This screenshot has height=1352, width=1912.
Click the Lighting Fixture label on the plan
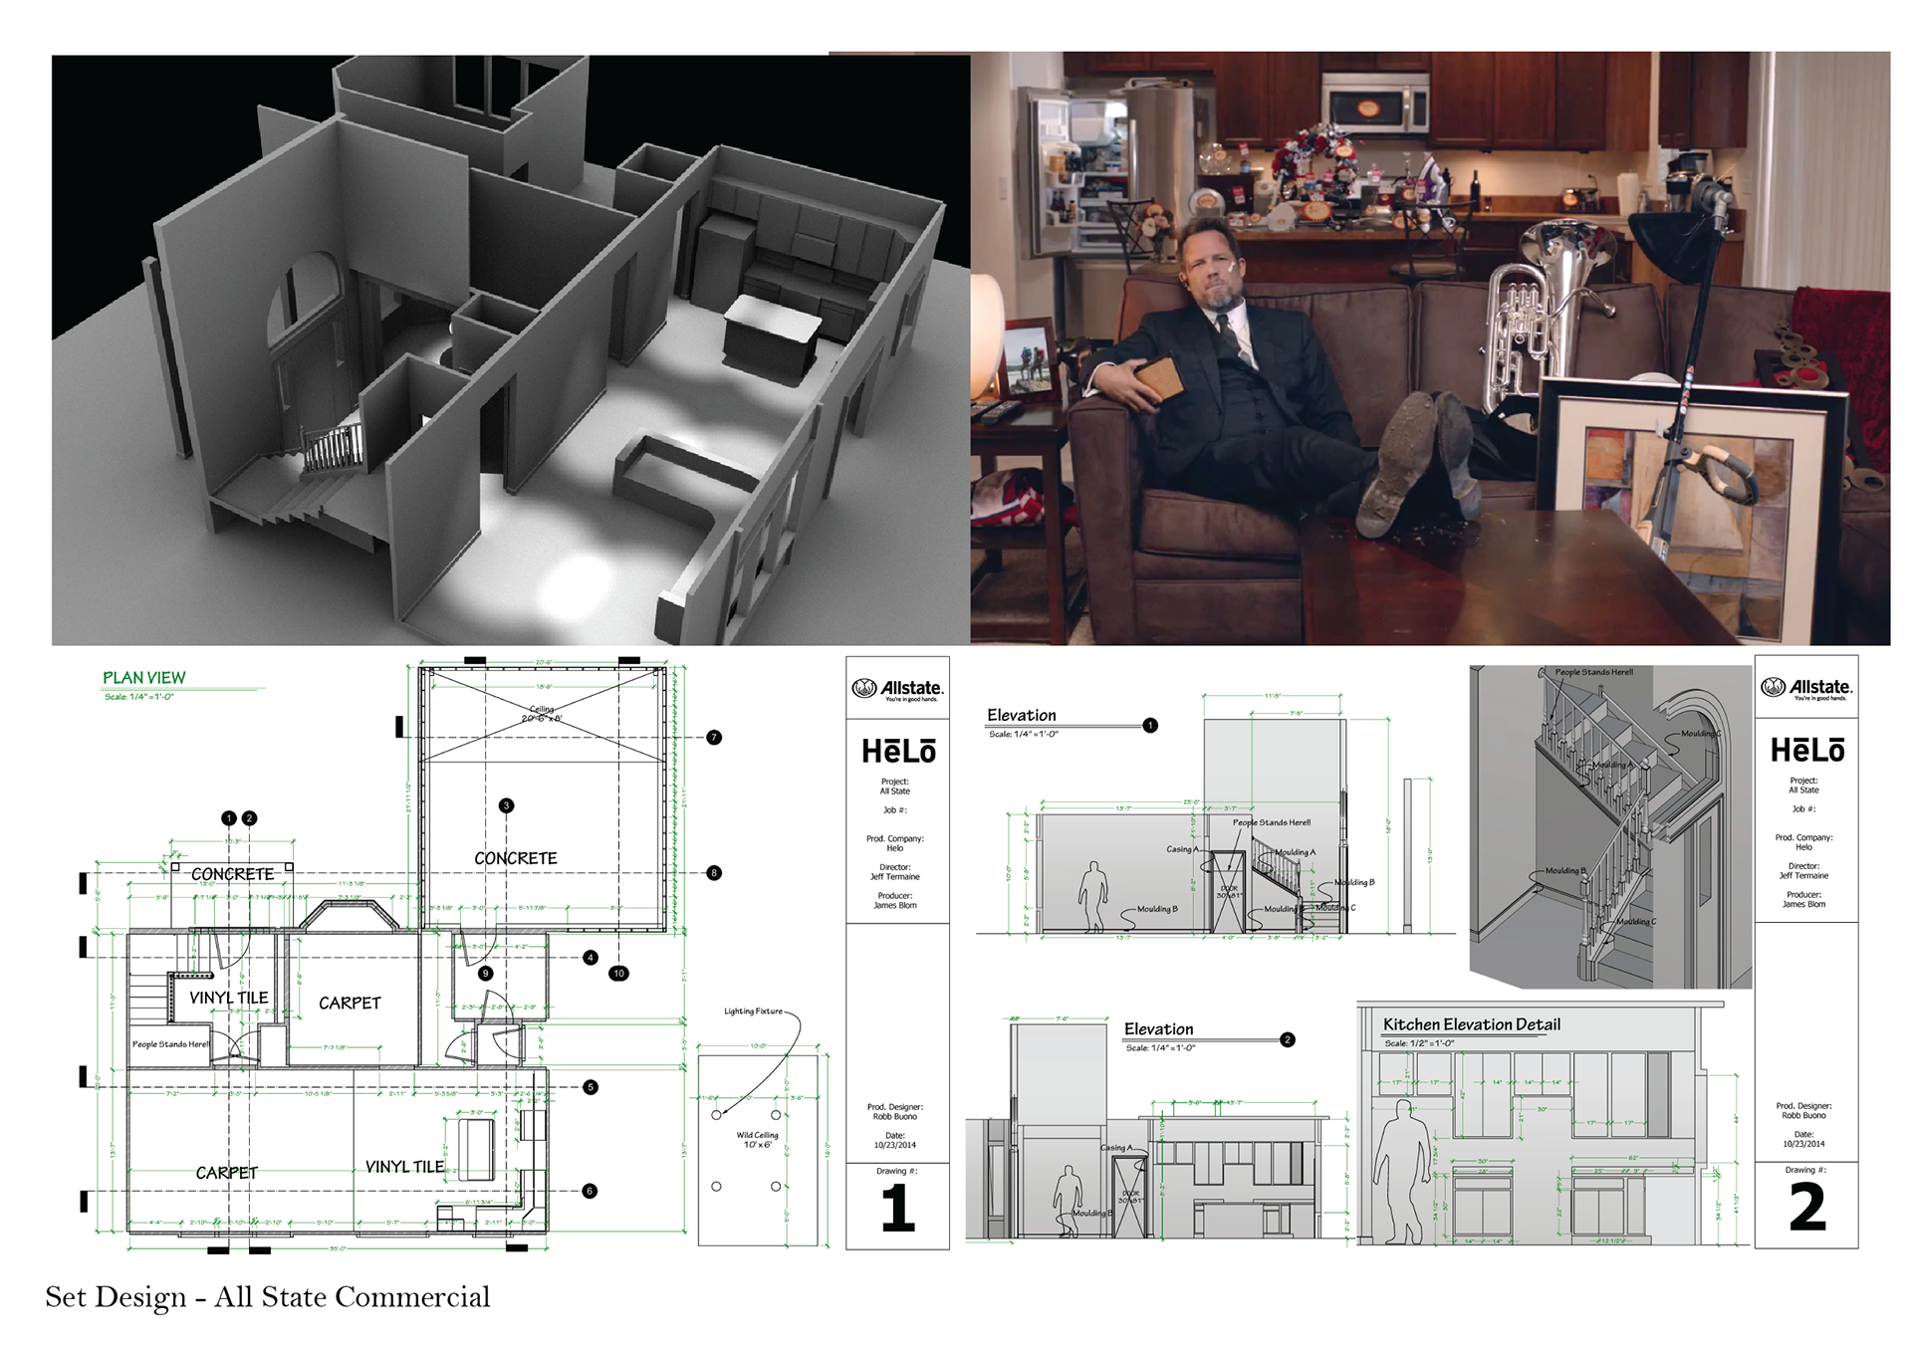pos(753,1012)
